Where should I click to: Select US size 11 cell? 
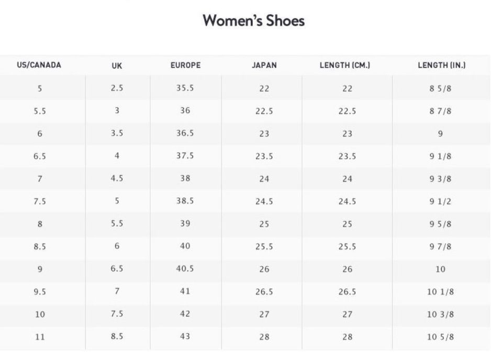[40, 337]
